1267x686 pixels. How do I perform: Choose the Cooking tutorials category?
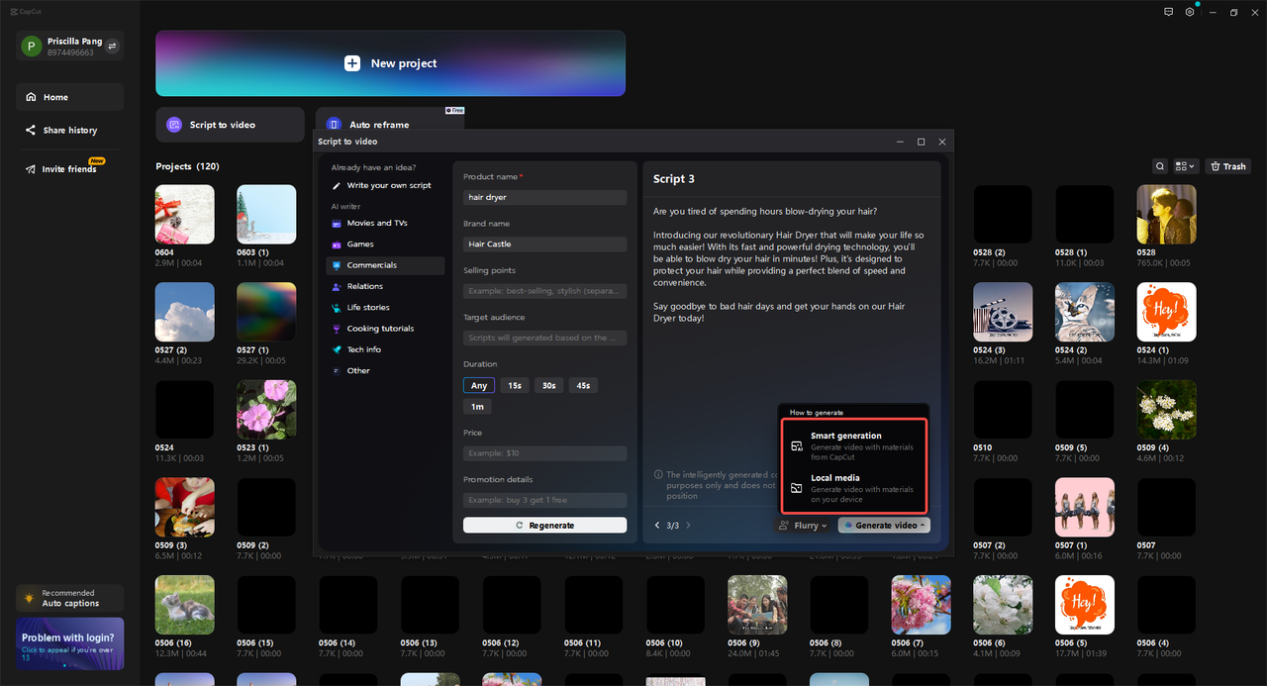[x=386, y=329]
